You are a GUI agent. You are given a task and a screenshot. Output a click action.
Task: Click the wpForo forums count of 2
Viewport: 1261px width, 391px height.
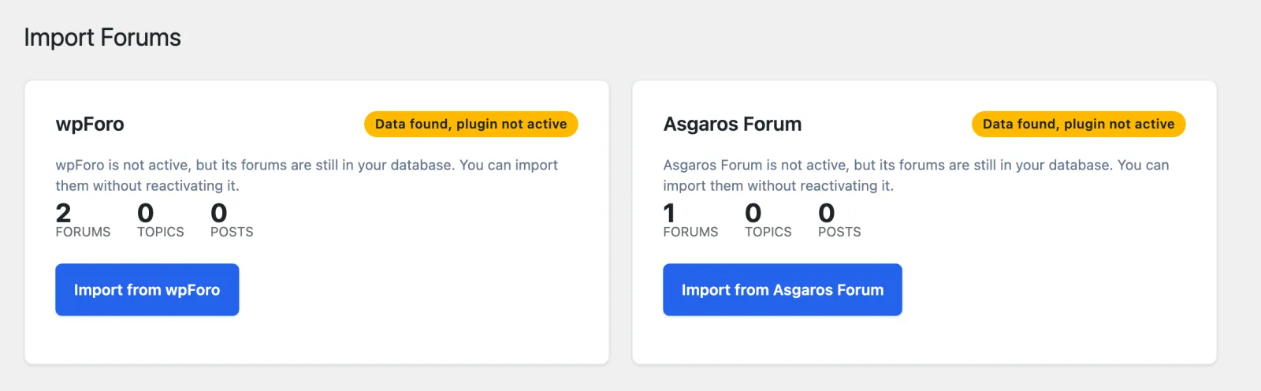[x=64, y=213]
